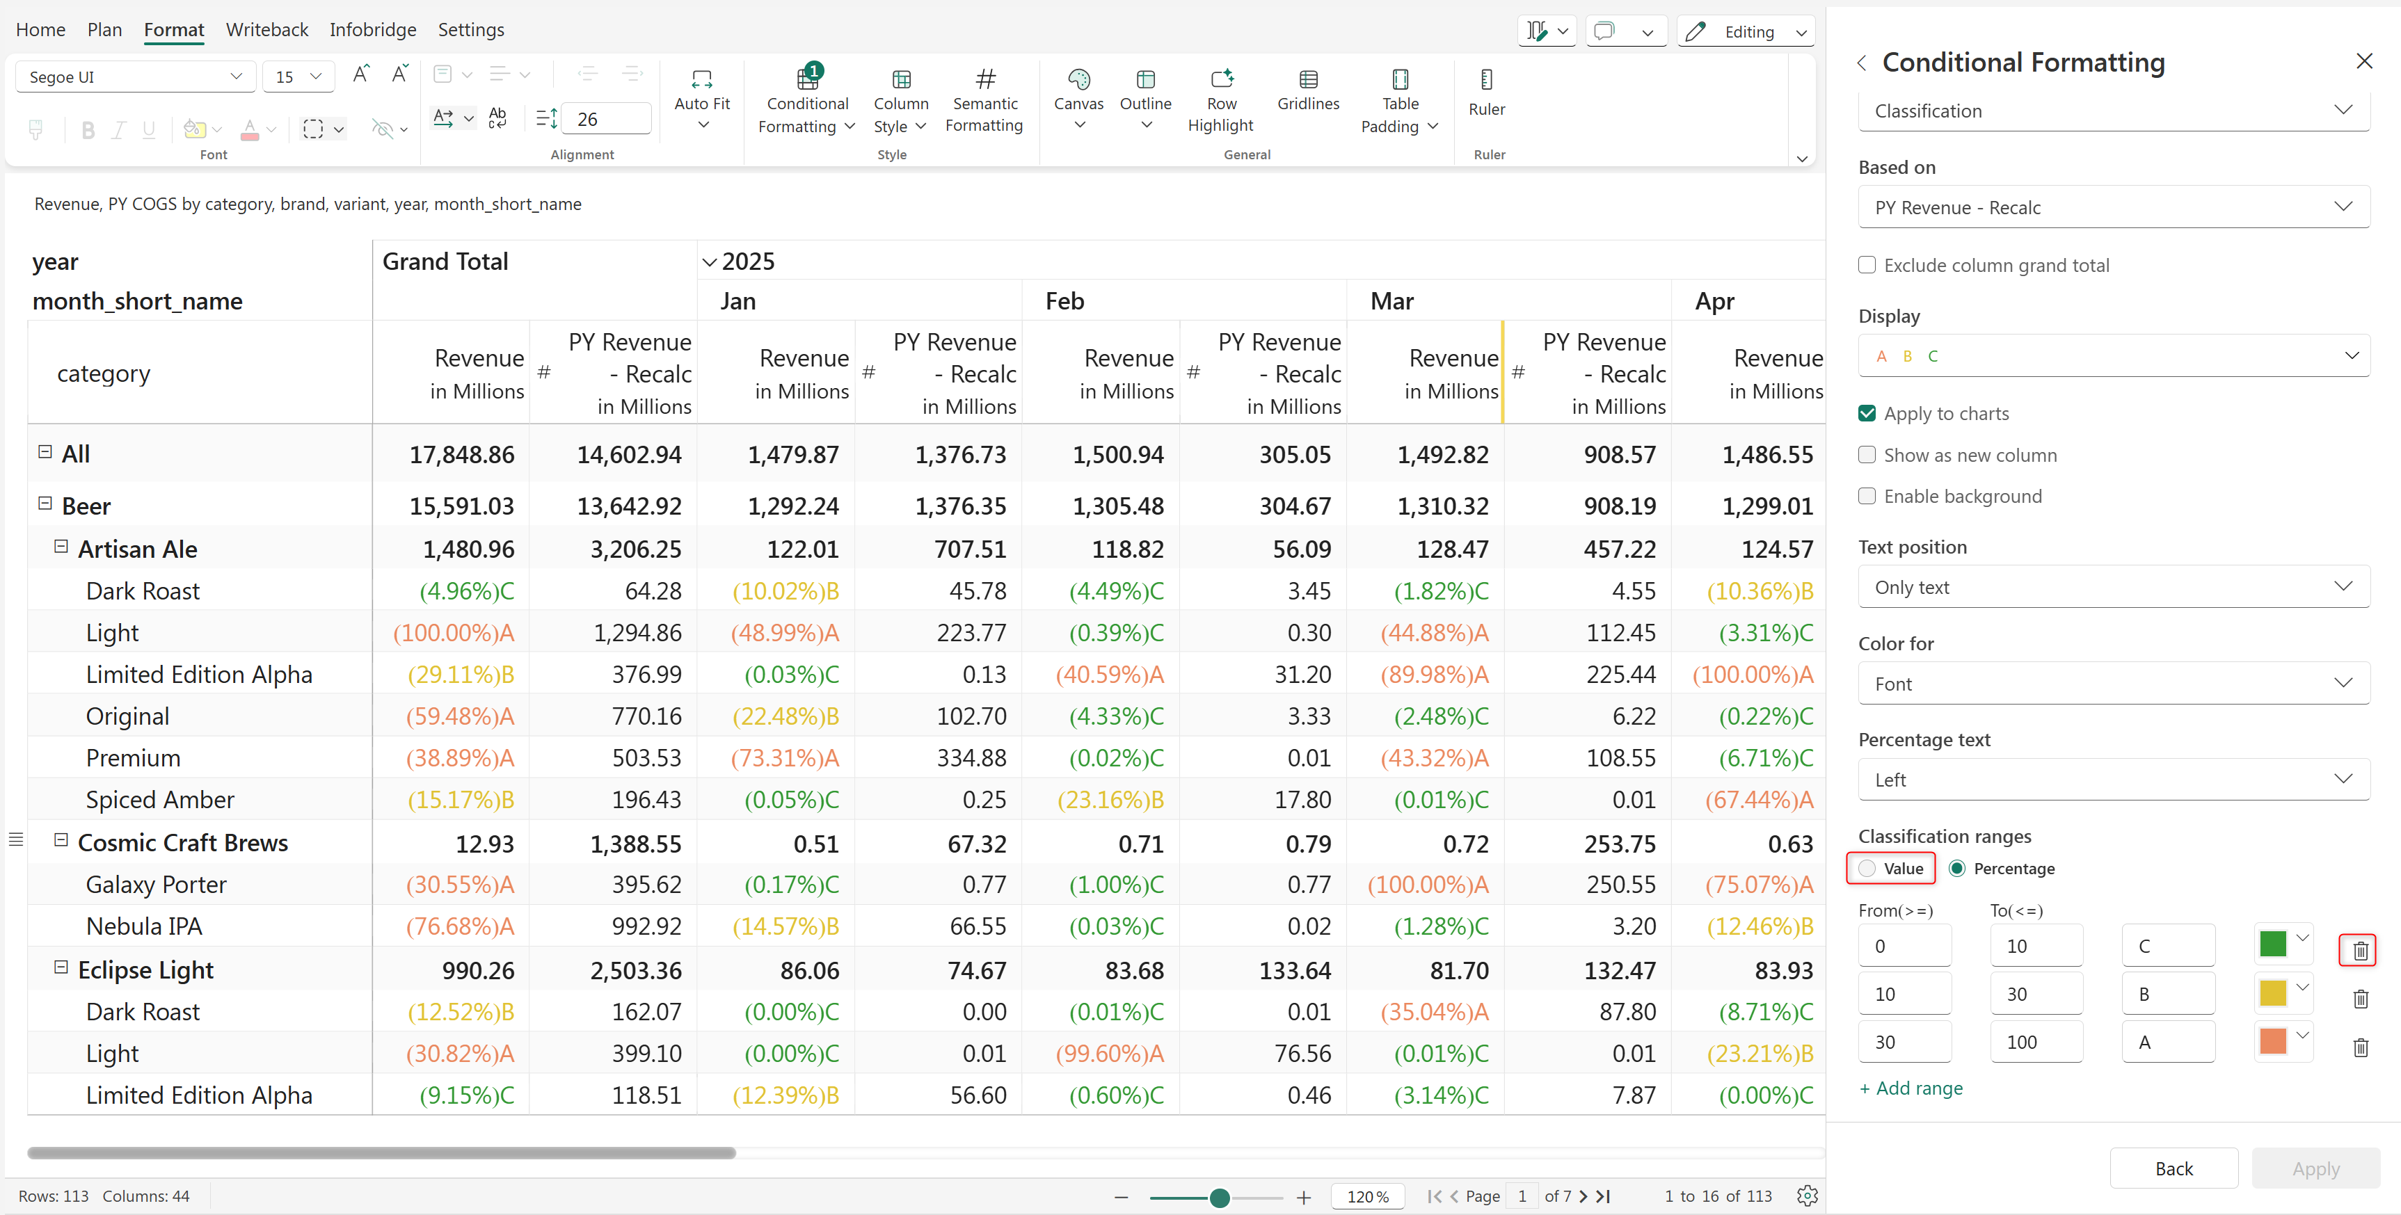Select the Value radio button

click(1867, 869)
